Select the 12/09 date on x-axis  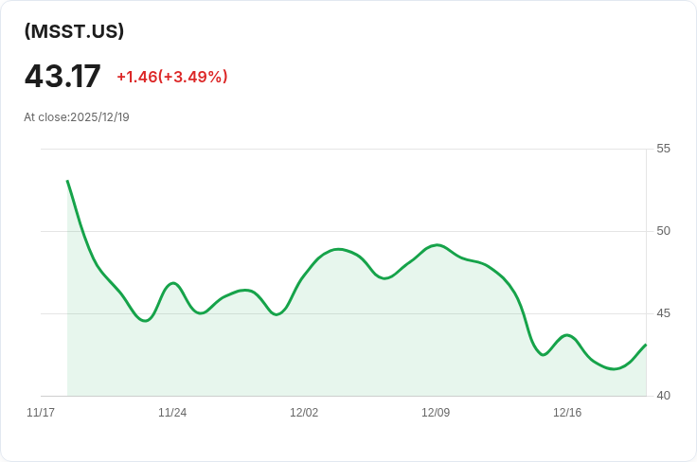(436, 413)
